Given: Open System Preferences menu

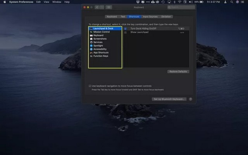Looking at the screenshot, I should pos(21,2).
